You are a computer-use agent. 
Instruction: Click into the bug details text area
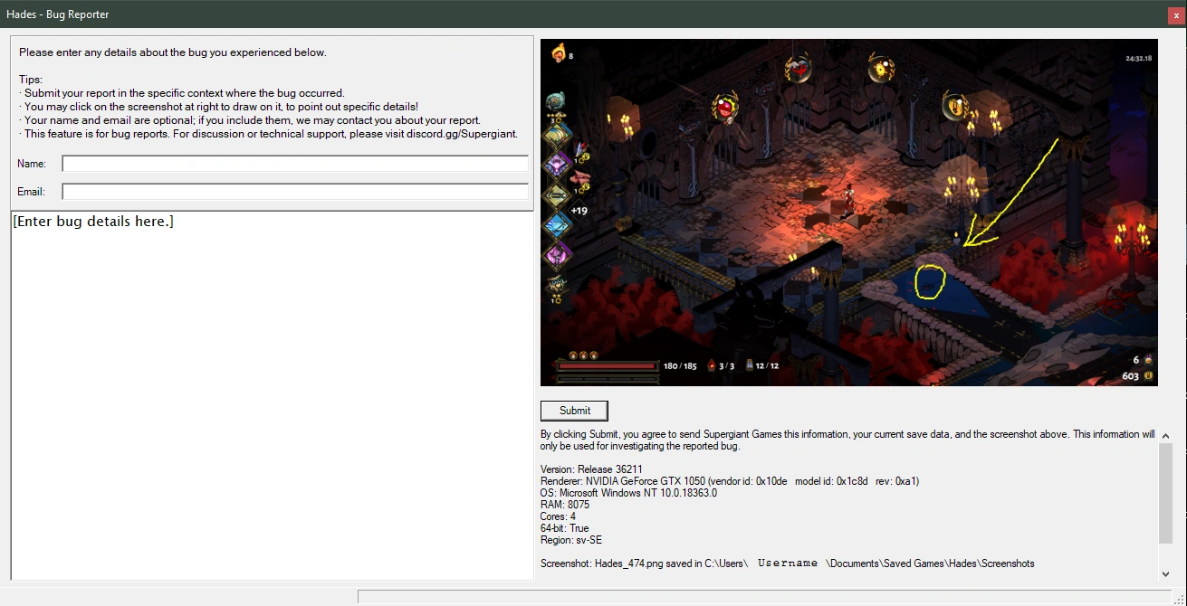272,395
